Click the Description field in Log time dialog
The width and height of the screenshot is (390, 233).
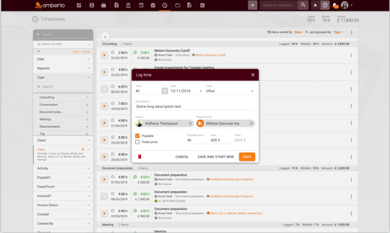click(x=195, y=106)
